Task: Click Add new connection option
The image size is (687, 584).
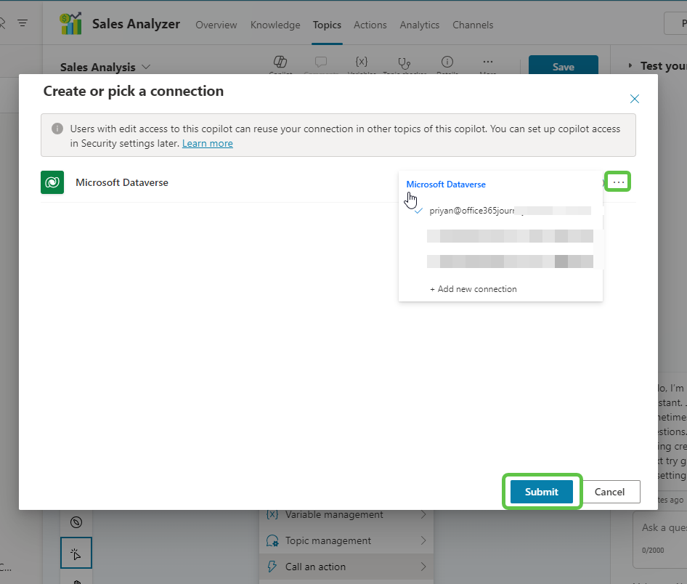Action: 473,289
